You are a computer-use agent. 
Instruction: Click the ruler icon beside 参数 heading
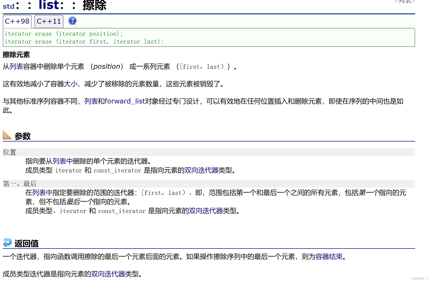(7, 135)
